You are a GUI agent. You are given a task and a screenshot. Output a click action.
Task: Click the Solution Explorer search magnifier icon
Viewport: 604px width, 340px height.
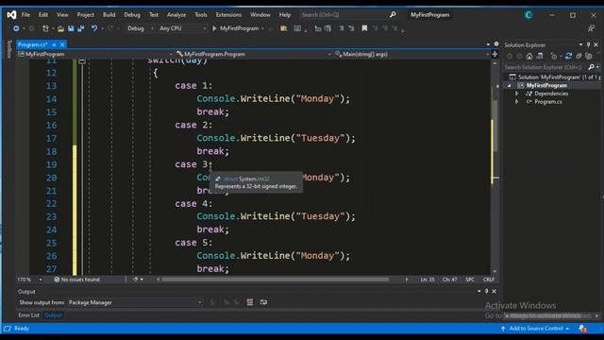click(x=592, y=67)
